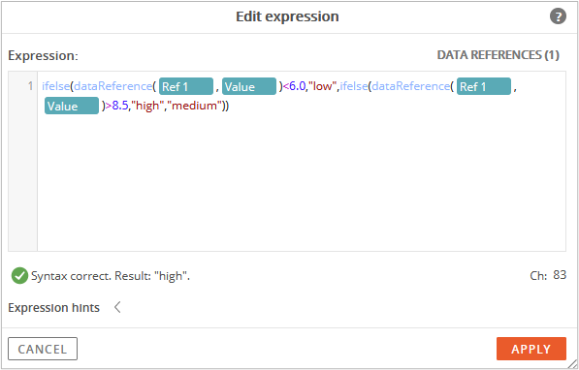Select the first Ref 1 chip
Screen dimensions: 579x370
pos(186,86)
